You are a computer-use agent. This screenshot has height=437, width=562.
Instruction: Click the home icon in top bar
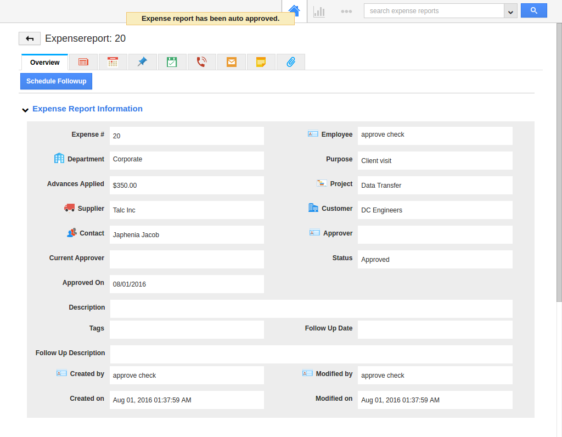click(x=294, y=11)
